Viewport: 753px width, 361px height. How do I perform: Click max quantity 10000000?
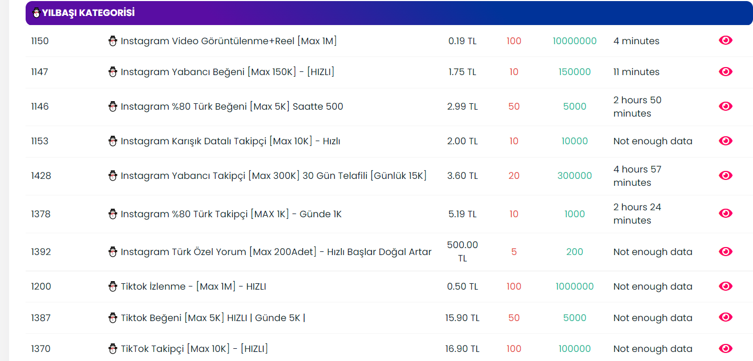575,41
